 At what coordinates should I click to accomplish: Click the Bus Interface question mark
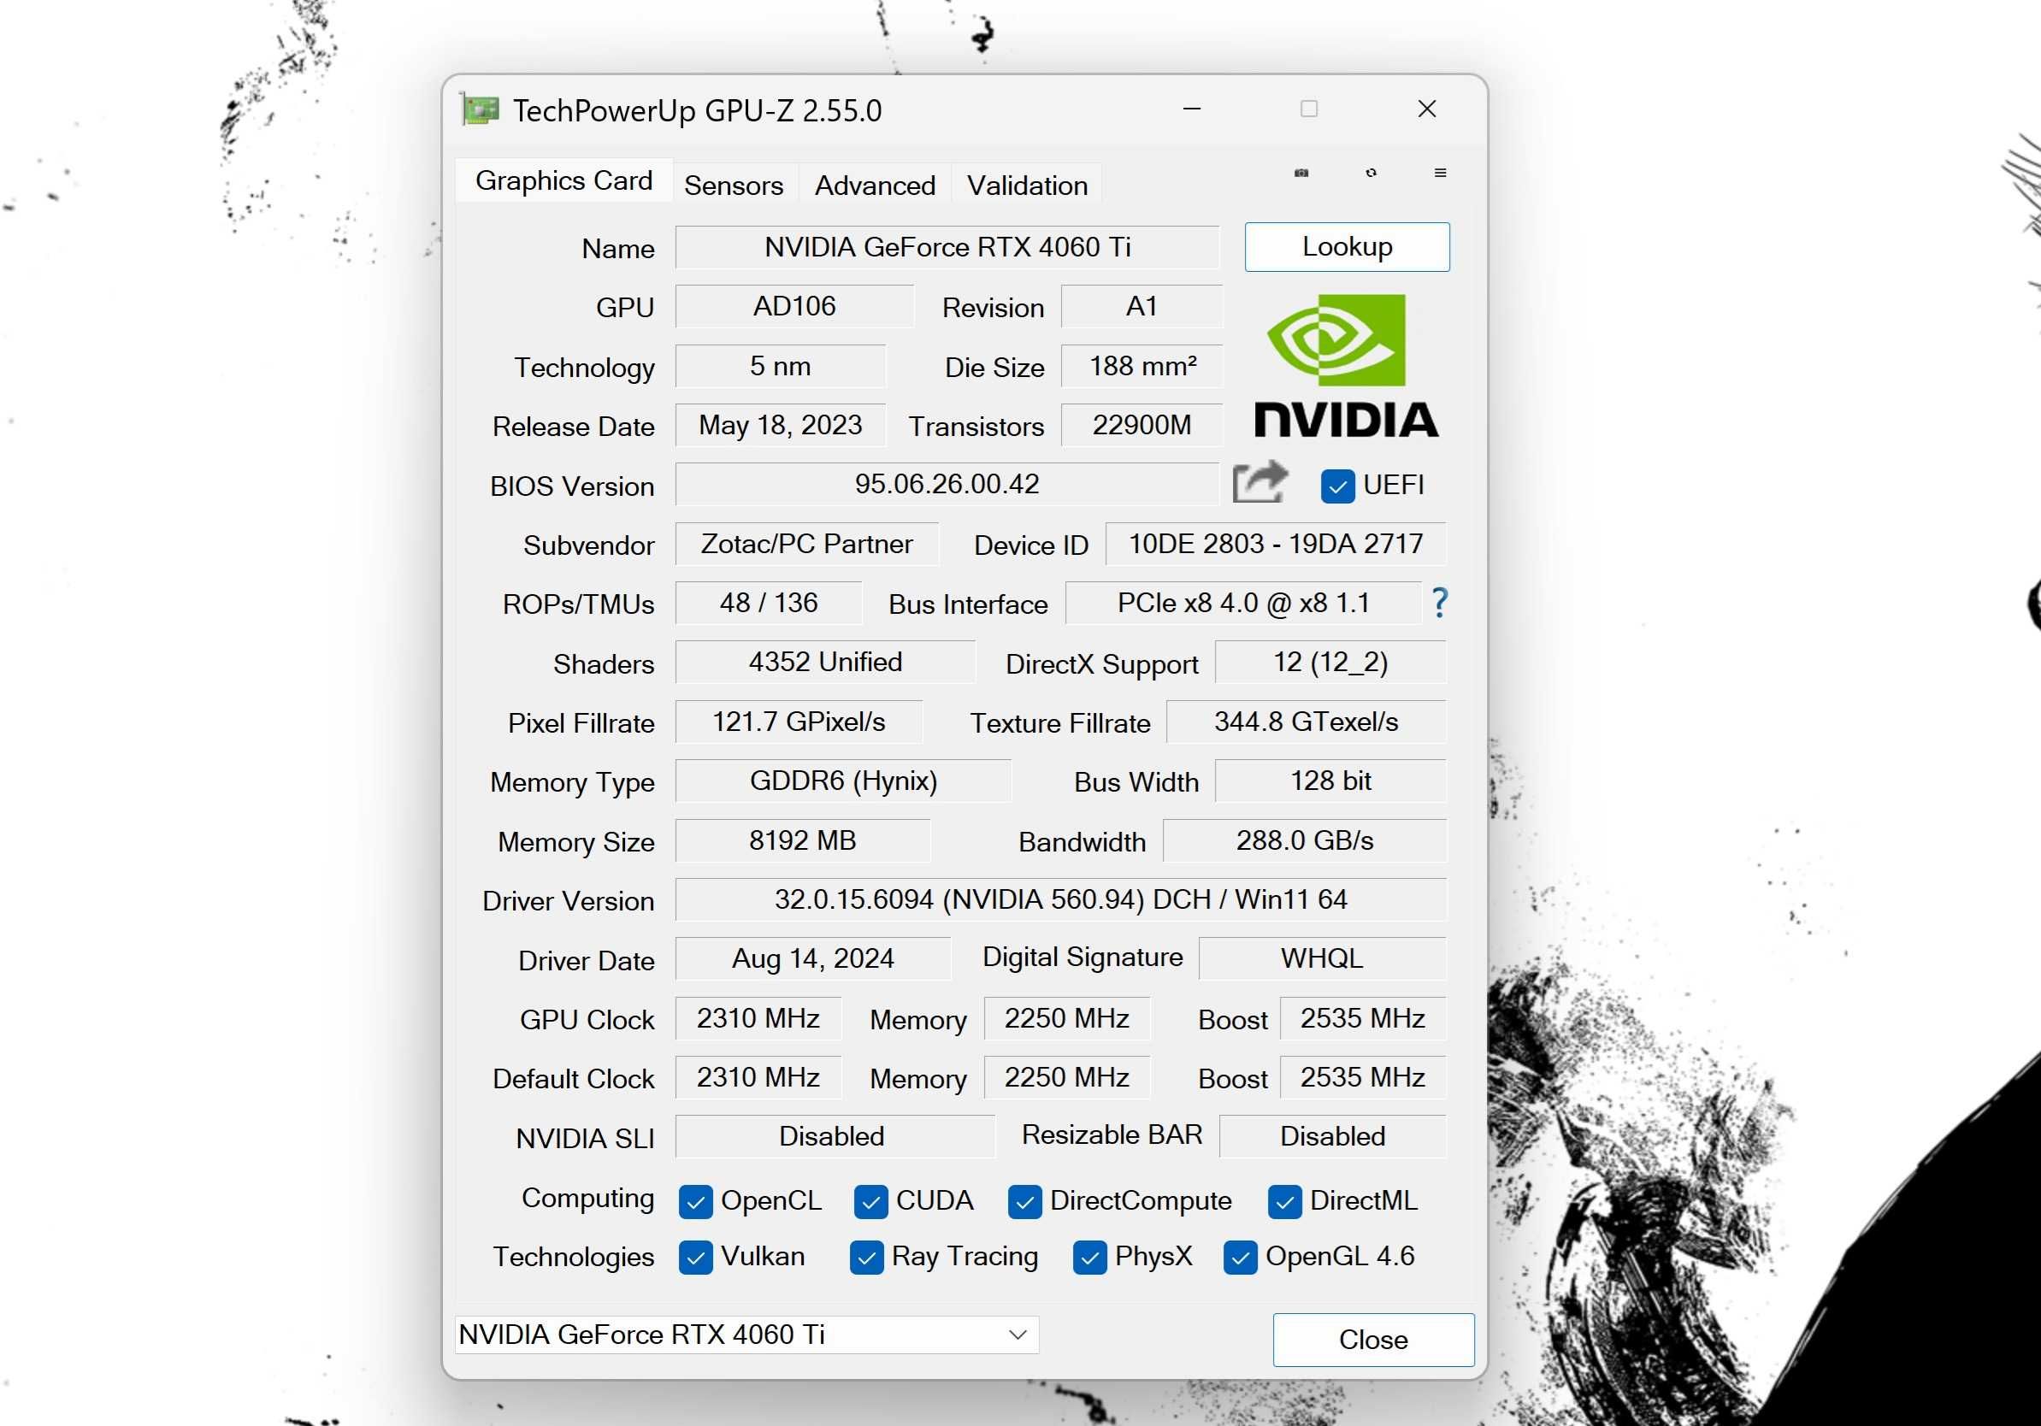[x=1440, y=603]
